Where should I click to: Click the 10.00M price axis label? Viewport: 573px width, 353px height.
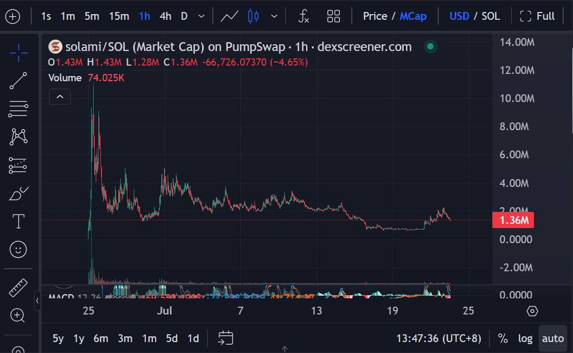[x=517, y=98]
